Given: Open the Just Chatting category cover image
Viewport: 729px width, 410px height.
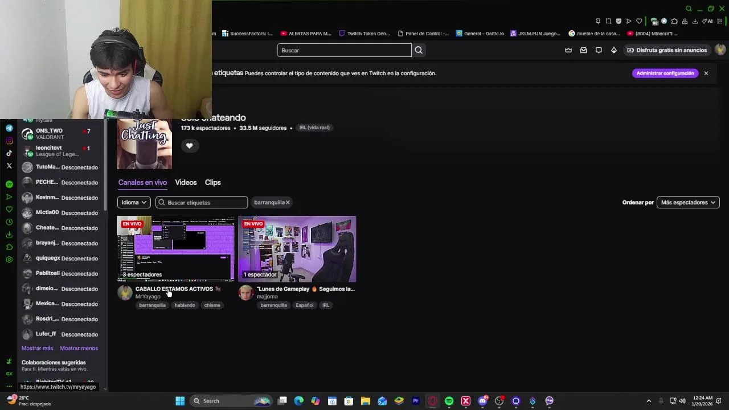Looking at the screenshot, I should (144, 144).
